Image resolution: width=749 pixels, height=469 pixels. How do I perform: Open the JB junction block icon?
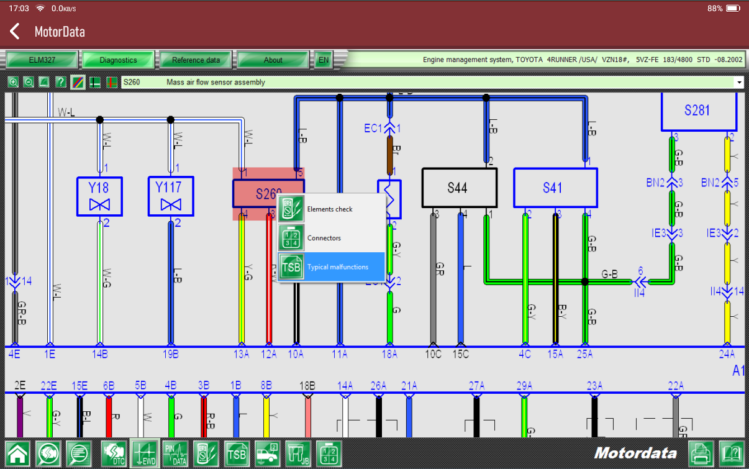(x=298, y=453)
